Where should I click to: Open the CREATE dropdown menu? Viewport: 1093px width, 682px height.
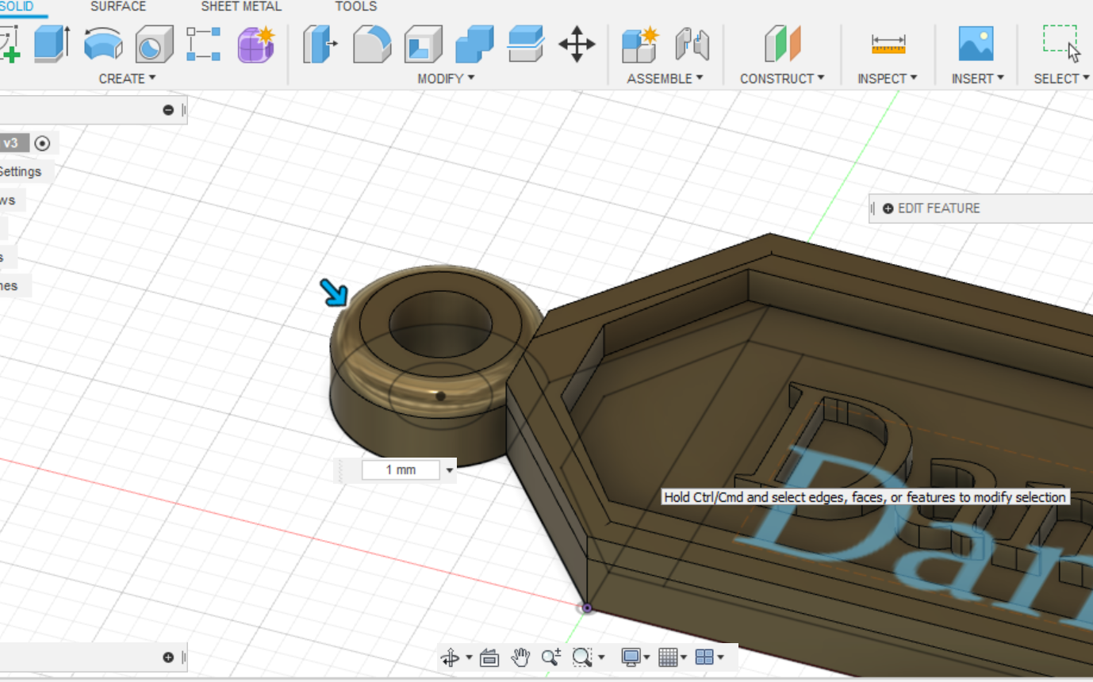point(127,79)
